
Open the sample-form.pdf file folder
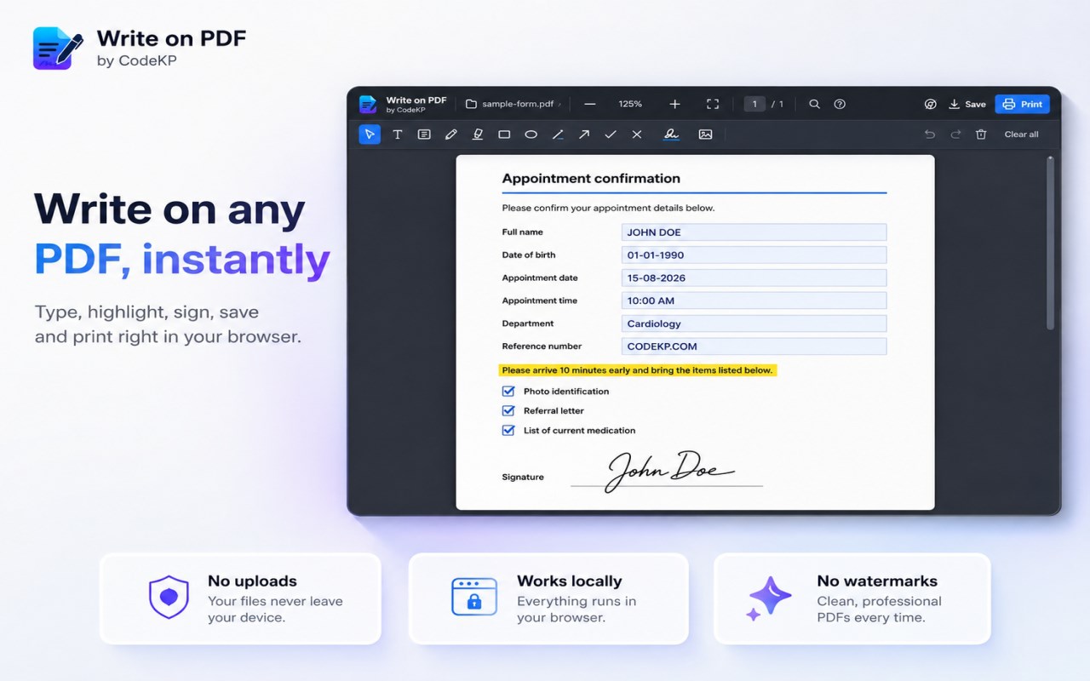[513, 104]
